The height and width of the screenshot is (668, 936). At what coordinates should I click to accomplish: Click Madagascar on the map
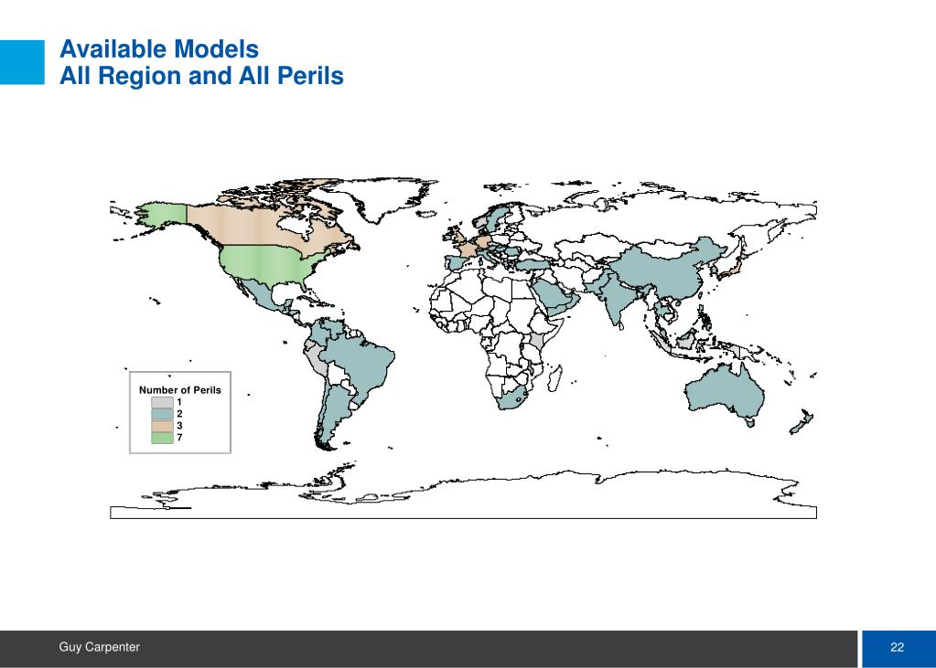click(554, 378)
